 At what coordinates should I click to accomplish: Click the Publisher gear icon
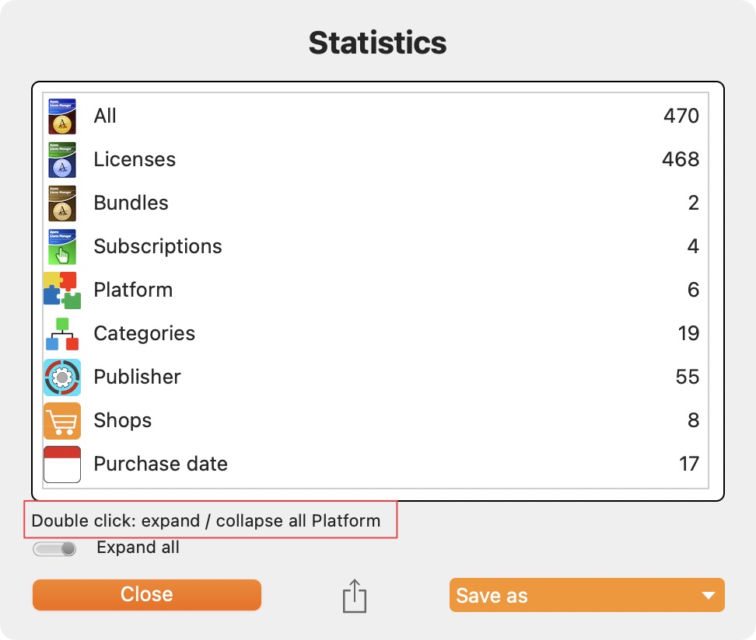click(x=62, y=377)
